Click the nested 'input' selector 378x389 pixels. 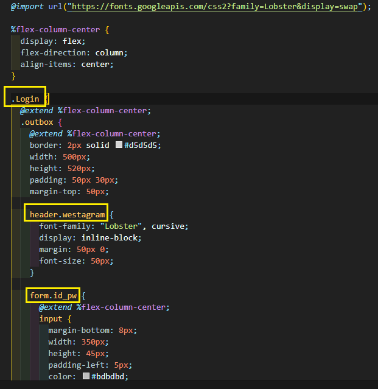tap(51, 319)
